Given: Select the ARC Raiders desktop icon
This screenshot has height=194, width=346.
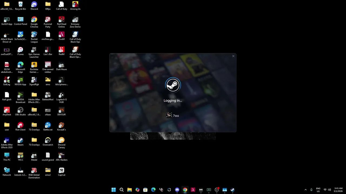Looking at the screenshot, I should [x=62, y=157].
